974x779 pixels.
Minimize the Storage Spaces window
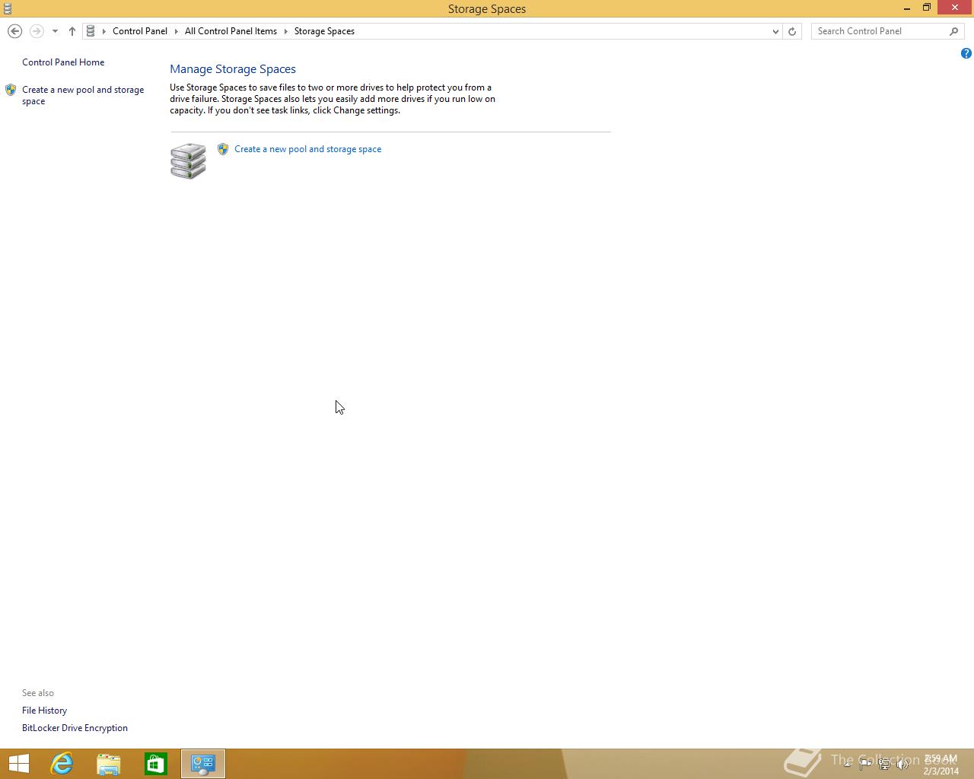(907, 8)
